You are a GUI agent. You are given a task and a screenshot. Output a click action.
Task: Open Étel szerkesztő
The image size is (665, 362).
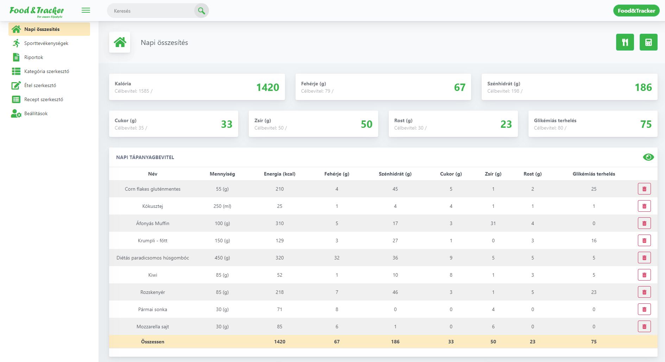point(49,85)
